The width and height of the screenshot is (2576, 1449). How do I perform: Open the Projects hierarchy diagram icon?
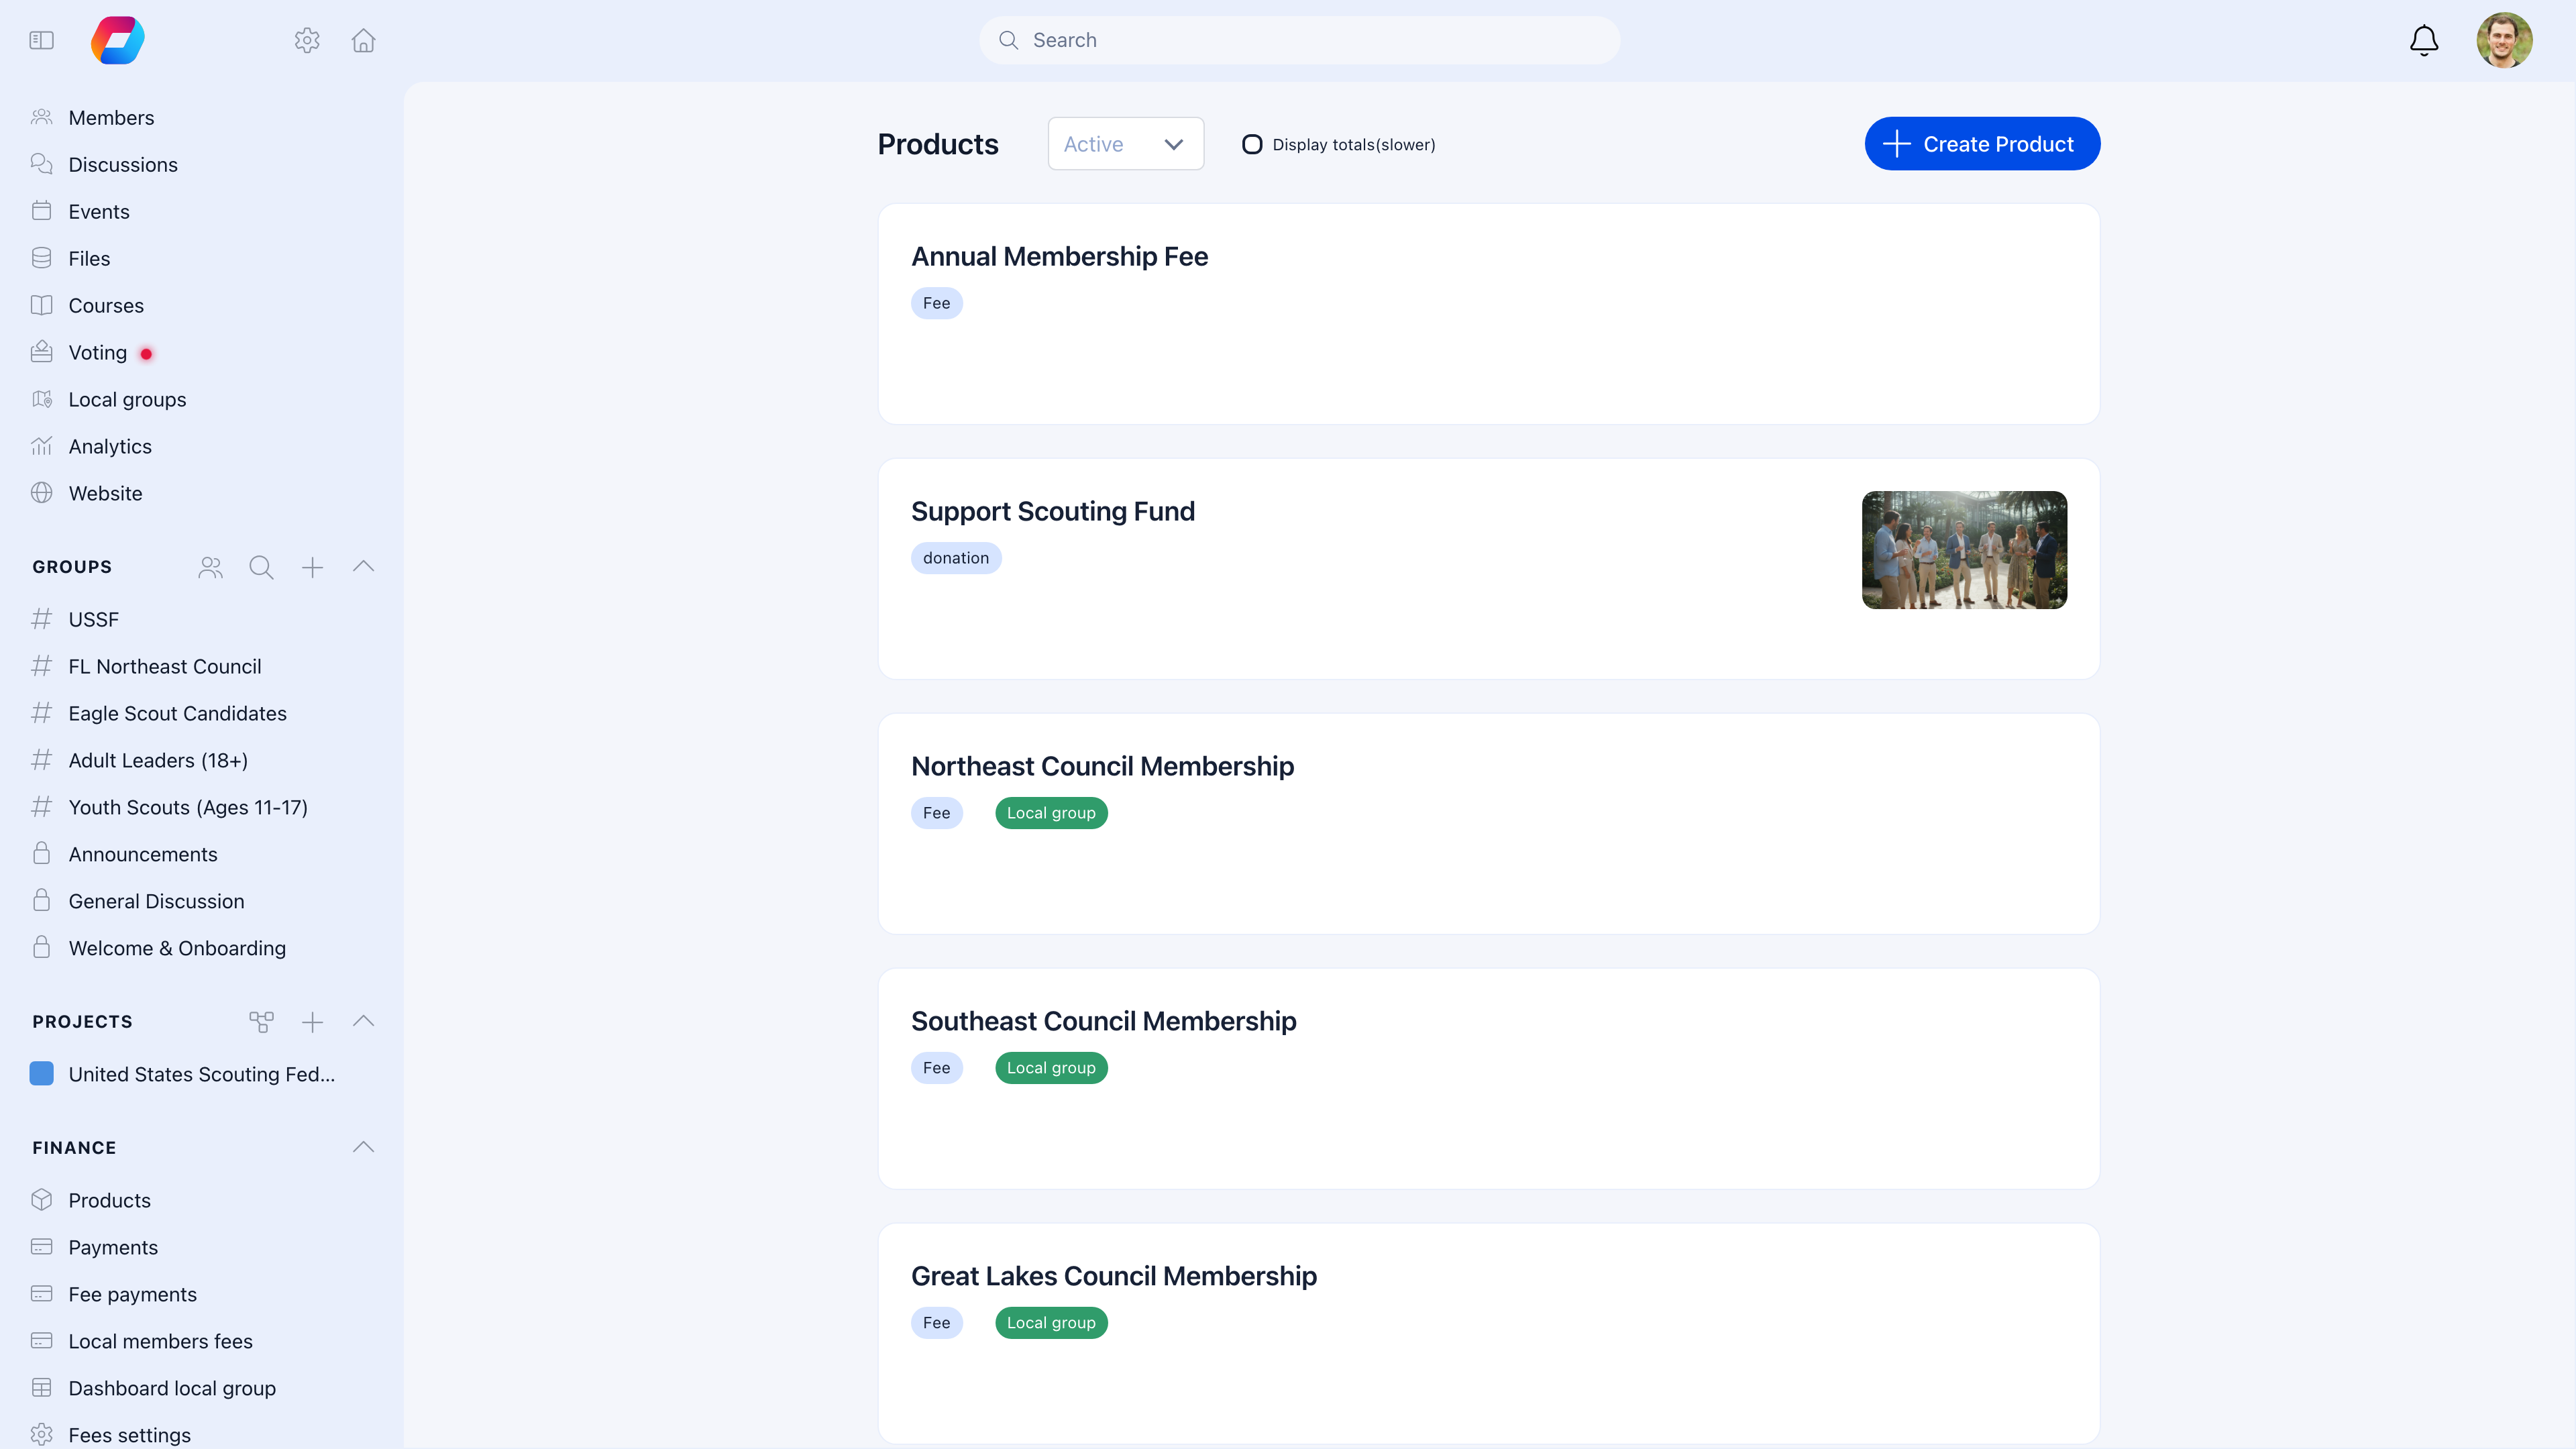[261, 1022]
